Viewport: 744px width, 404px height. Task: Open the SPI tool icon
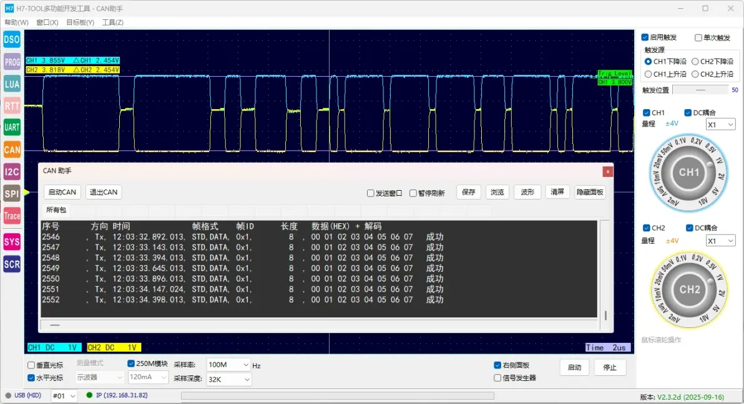(x=12, y=194)
